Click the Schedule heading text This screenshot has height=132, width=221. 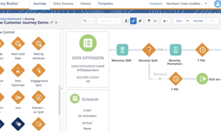(x=90, y=99)
